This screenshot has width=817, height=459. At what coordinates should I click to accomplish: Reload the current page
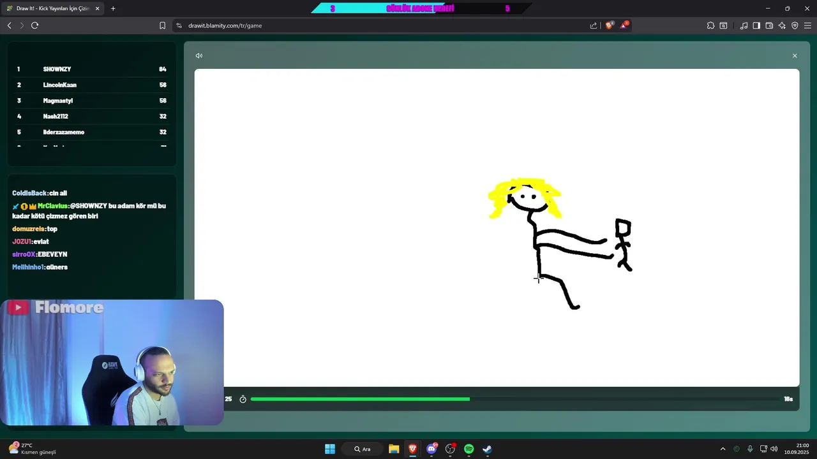[35, 25]
